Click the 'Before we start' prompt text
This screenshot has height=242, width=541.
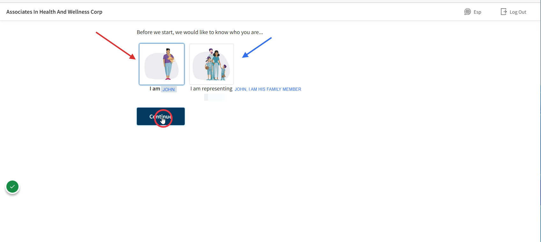coord(200,32)
